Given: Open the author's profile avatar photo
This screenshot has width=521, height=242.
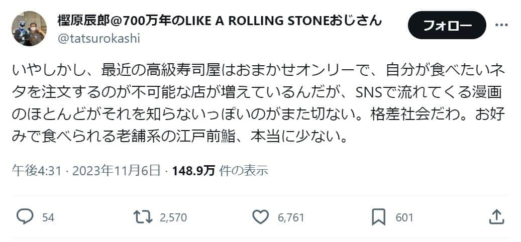Looking at the screenshot, I should [29, 28].
